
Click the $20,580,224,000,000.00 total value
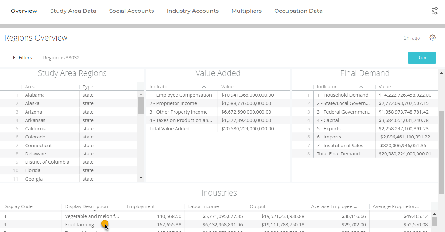(247, 129)
